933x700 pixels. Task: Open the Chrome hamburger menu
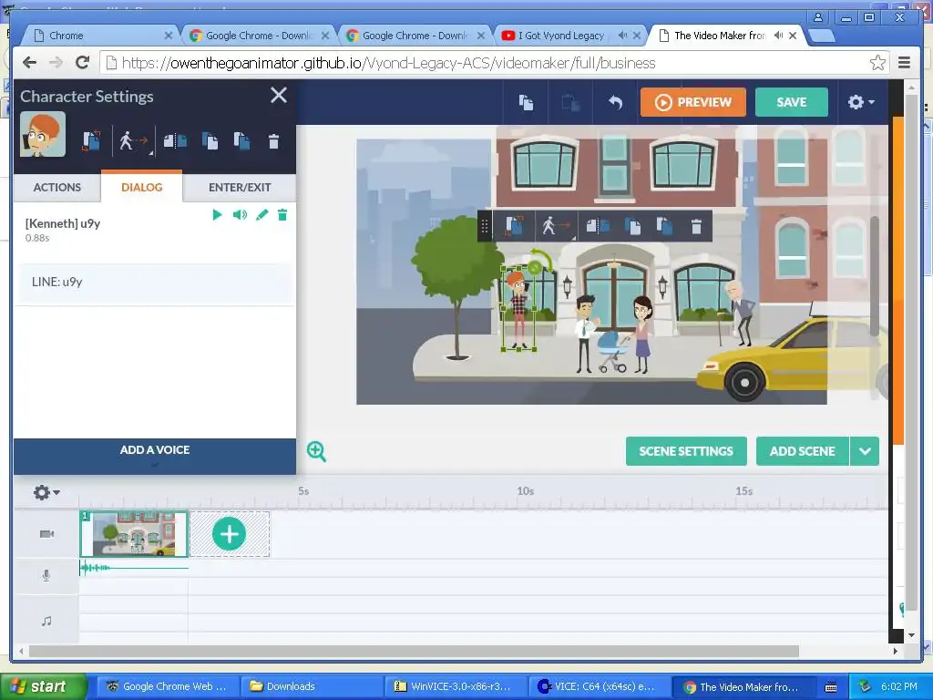click(x=904, y=63)
